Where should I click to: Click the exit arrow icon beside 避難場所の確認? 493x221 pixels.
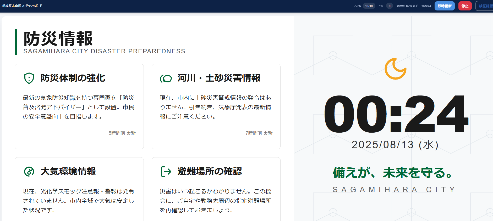point(166,172)
